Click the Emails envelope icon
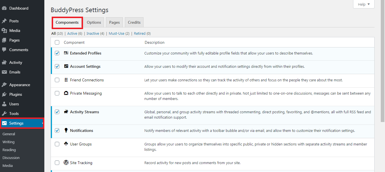This screenshot has width=385, height=172. (4, 72)
